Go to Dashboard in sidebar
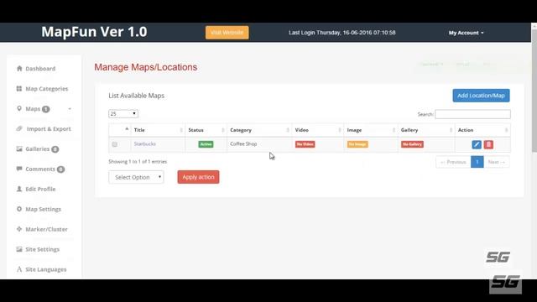The width and height of the screenshot is (537, 302). [x=40, y=69]
